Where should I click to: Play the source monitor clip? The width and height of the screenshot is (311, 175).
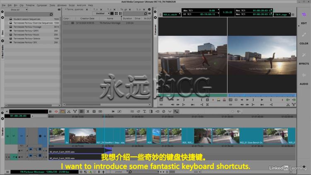(x=192, y=100)
